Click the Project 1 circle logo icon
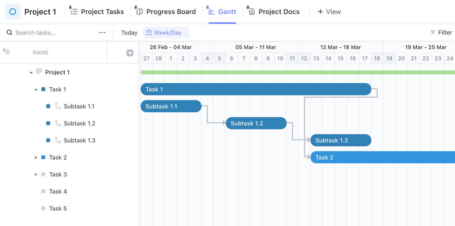The height and width of the screenshot is (226, 455). [x=13, y=12]
